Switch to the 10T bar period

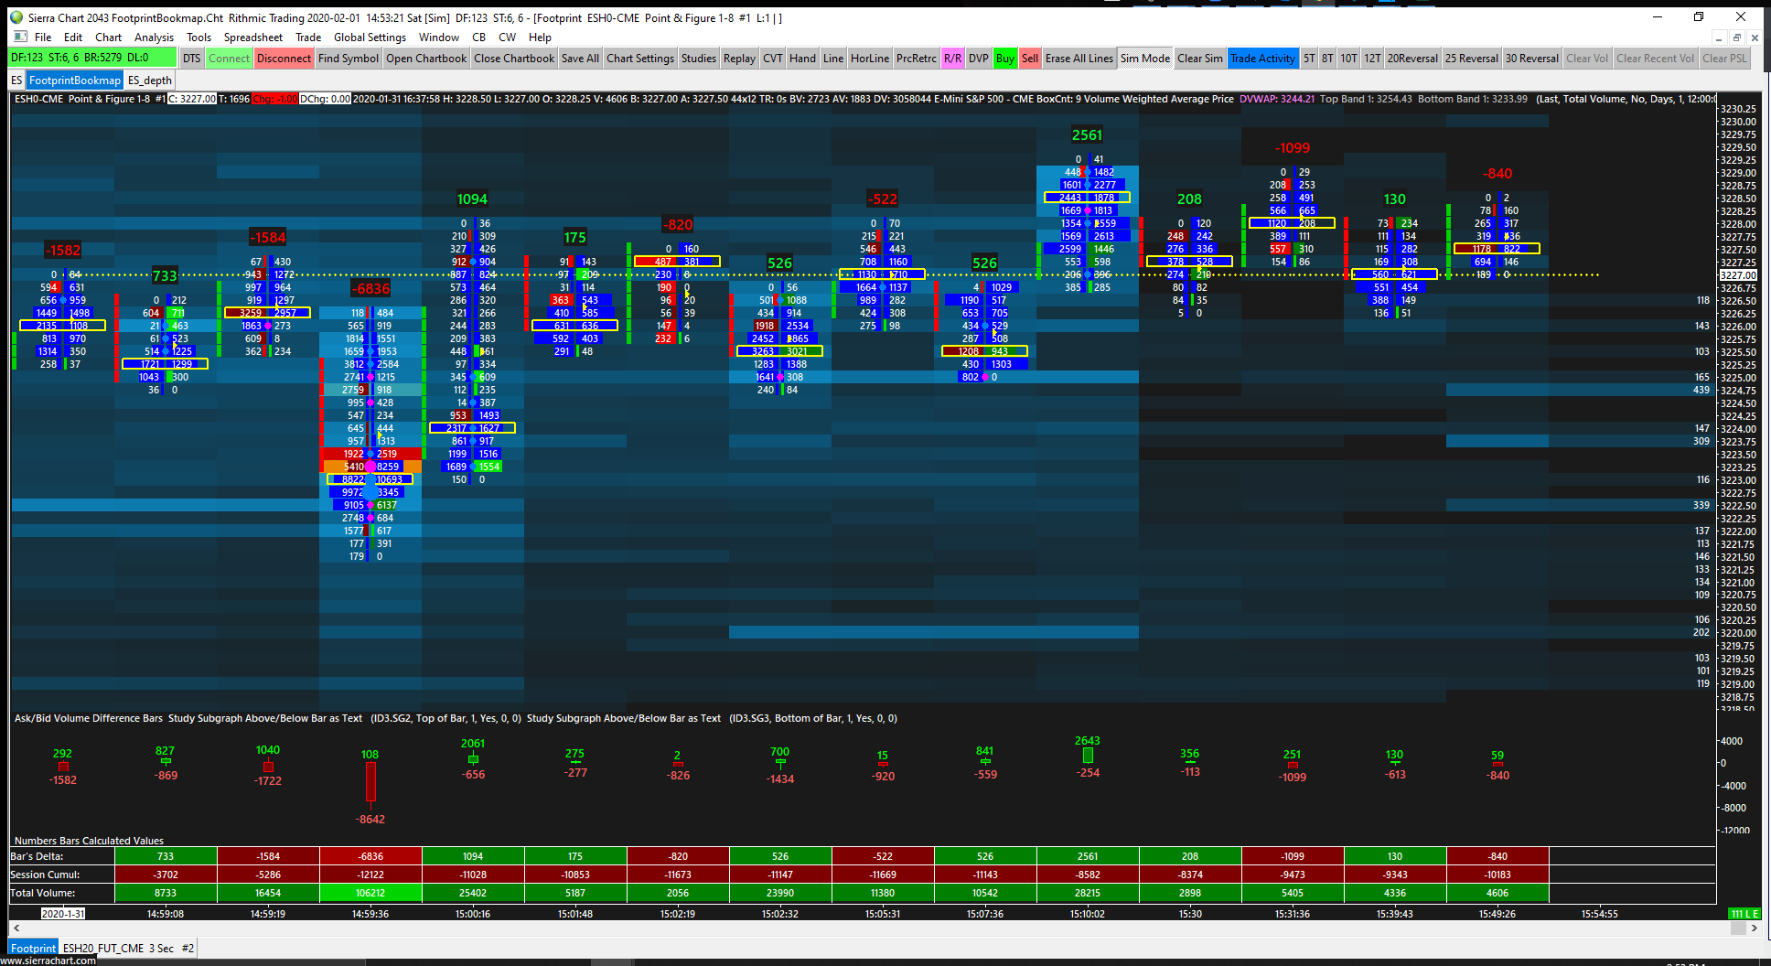point(1348,59)
